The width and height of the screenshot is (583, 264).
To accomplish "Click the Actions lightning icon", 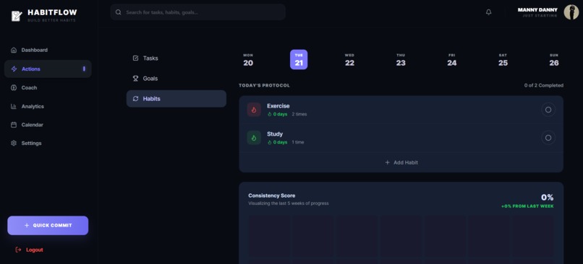I will (14, 69).
